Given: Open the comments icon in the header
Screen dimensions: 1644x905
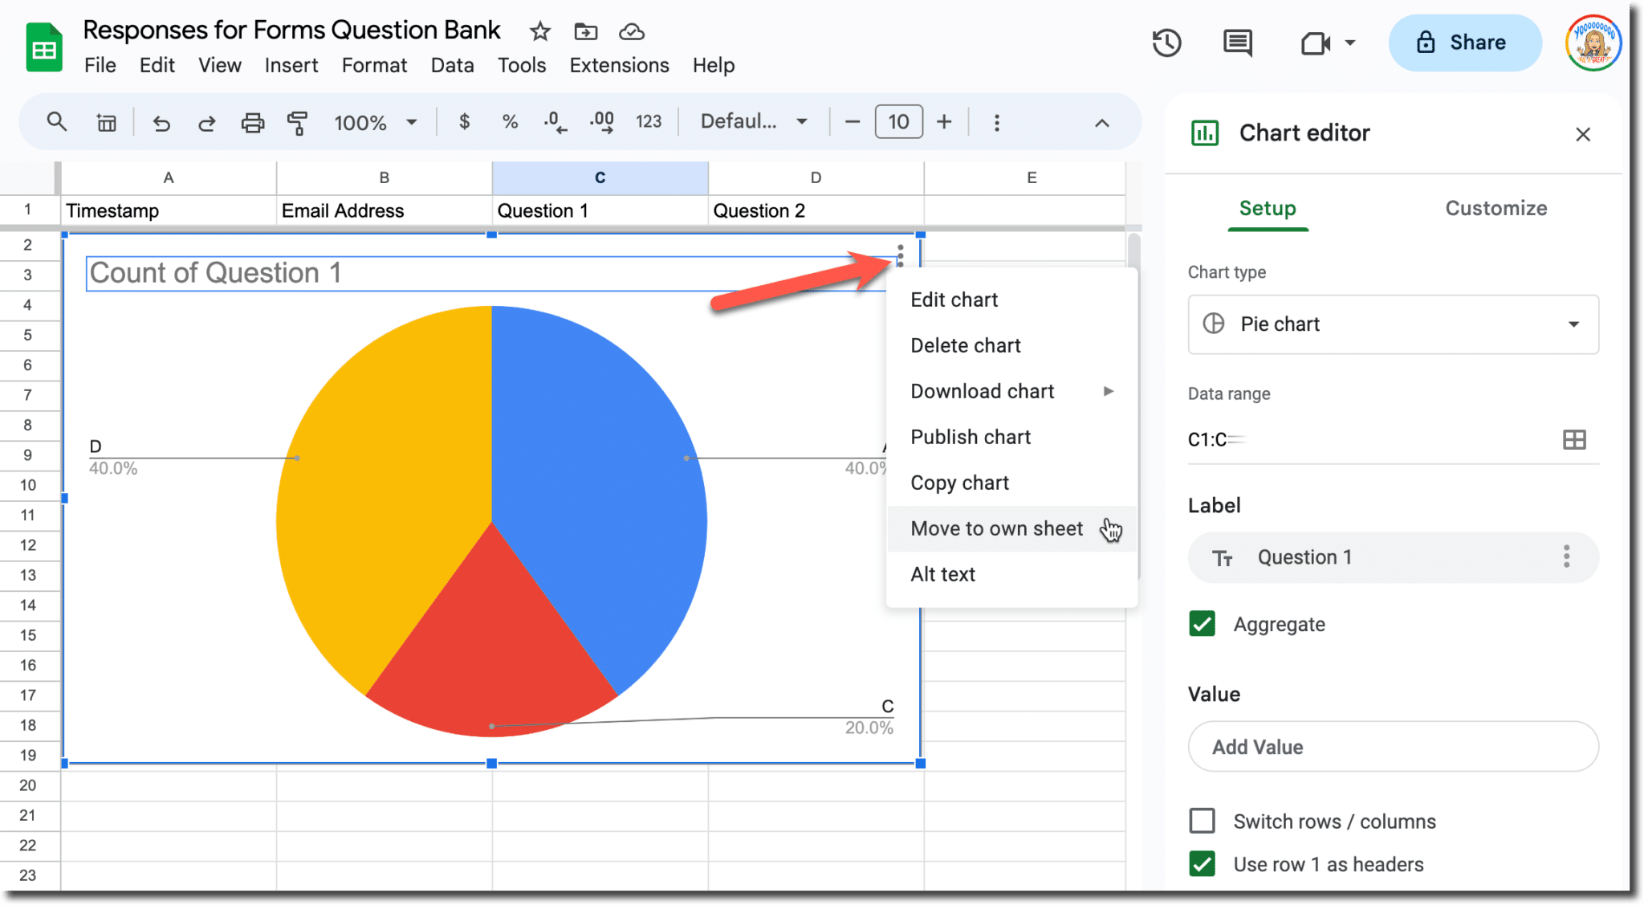Looking at the screenshot, I should point(1237,43).
